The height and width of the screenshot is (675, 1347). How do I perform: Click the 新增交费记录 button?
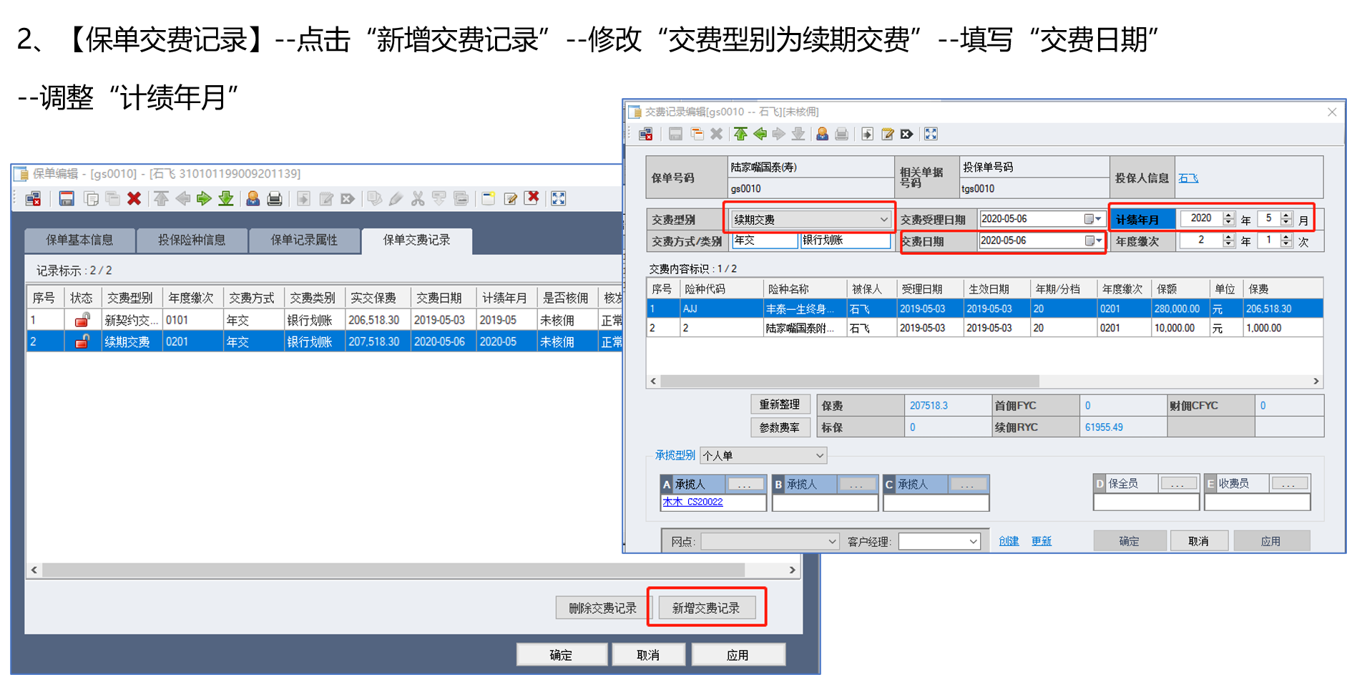click(706, 608)
